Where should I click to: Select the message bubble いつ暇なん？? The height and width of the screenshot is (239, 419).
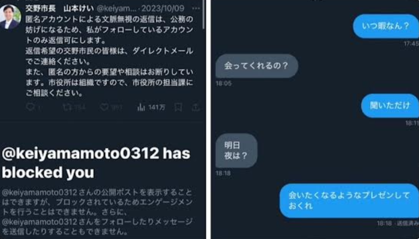386,26
